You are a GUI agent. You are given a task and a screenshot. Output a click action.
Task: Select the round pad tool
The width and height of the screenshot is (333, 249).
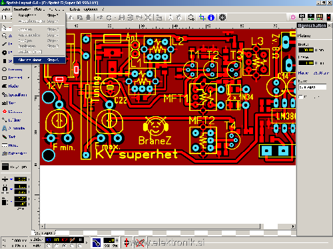[x=5, y=52]
